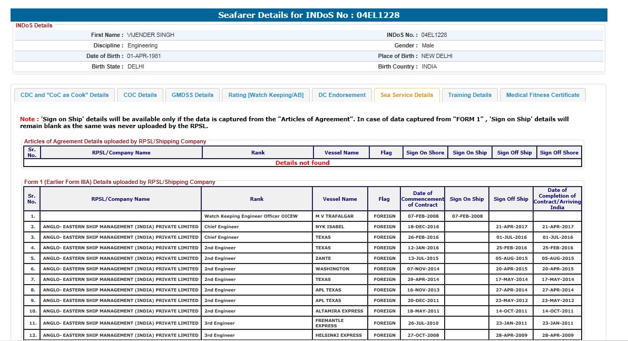View the Training Details tab
Screen dimensions: 628x341
469,95
